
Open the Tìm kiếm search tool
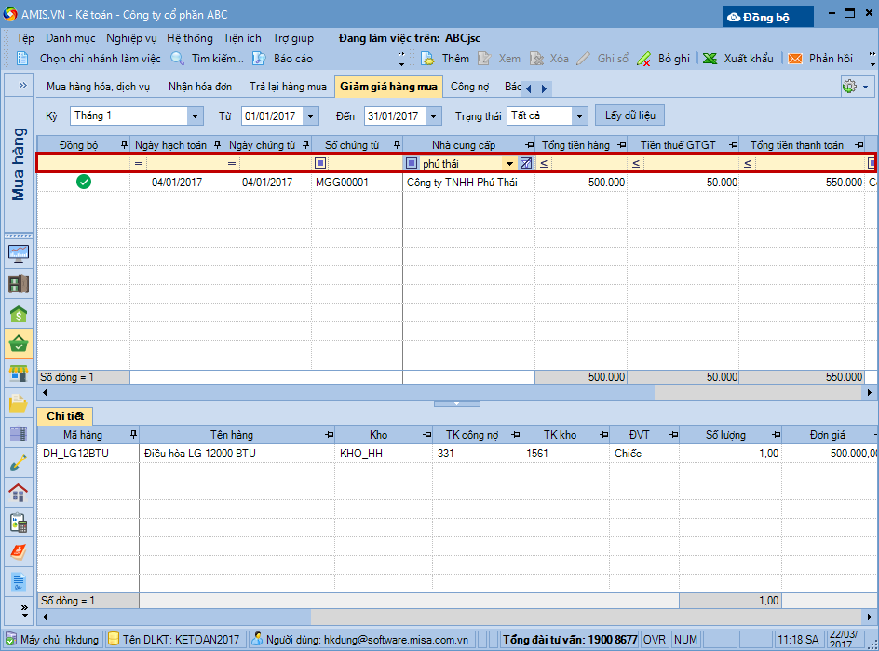[177, 59]
